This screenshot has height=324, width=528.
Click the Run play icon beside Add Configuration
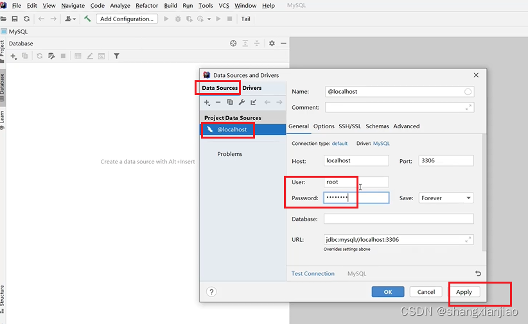[166, 19]
